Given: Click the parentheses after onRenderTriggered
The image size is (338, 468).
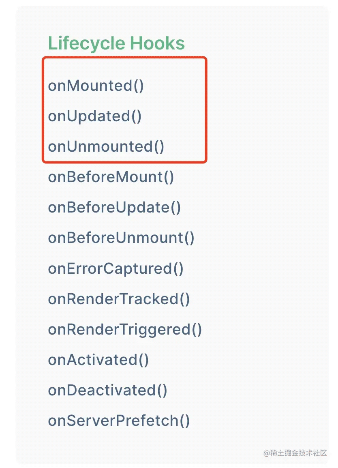Looking at the screenshot, I should pyautogui.click(x=197, y=329).
